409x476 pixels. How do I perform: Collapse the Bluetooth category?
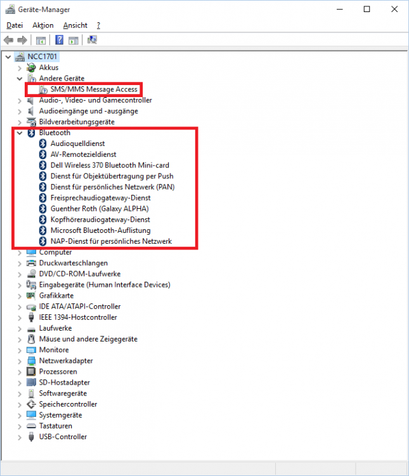pos(20,133)
